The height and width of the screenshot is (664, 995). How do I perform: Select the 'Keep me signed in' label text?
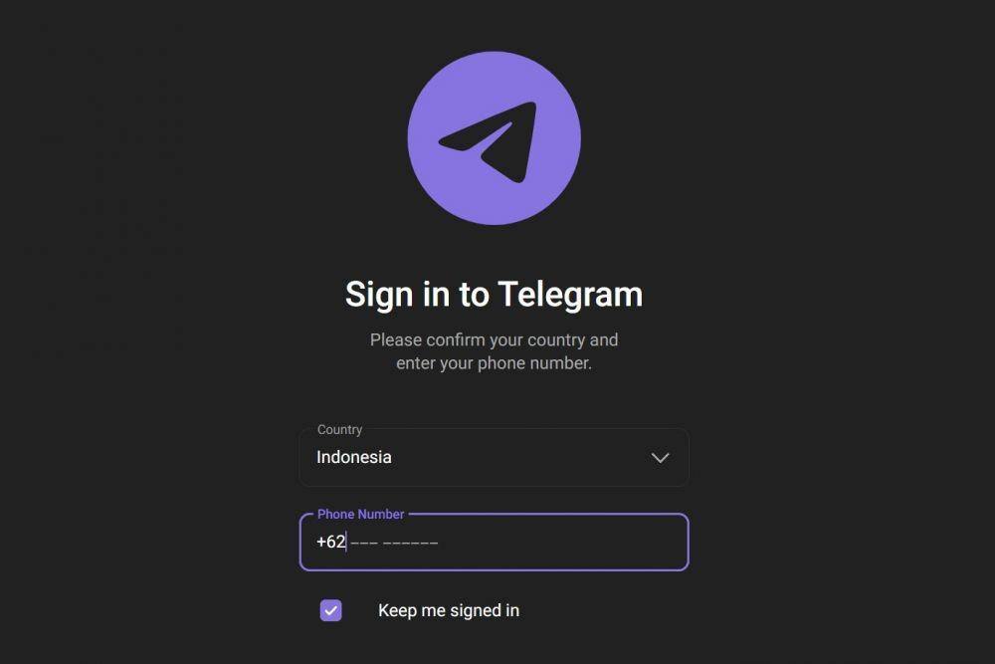(449, 610)
